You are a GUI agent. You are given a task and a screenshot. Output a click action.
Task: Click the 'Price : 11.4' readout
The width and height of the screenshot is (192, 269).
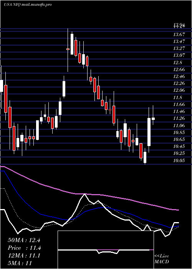[x=24, y=248]
